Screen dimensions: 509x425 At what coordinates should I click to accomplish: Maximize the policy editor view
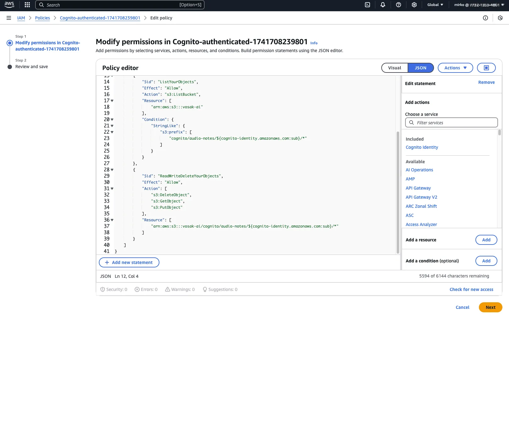486,68
